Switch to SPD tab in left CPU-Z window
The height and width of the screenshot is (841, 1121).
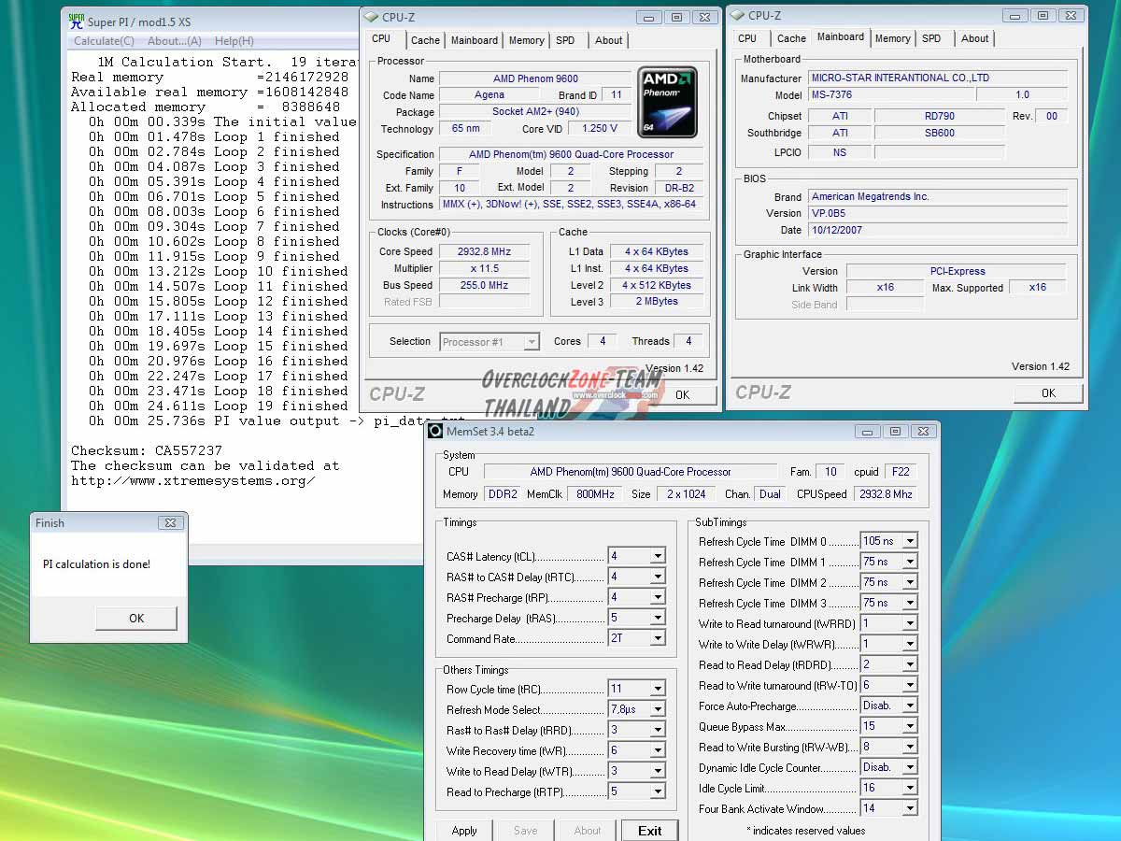pyautogui.click(x=565, y=40)
